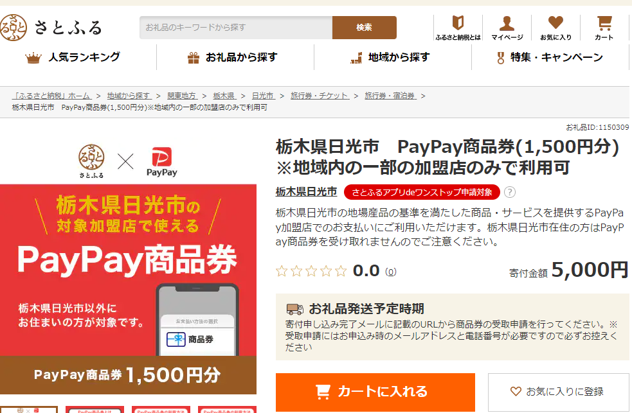The width and height of the screenshot is (632, 413).
Task: Open the カート icon in header
Action: coord(604,28)
